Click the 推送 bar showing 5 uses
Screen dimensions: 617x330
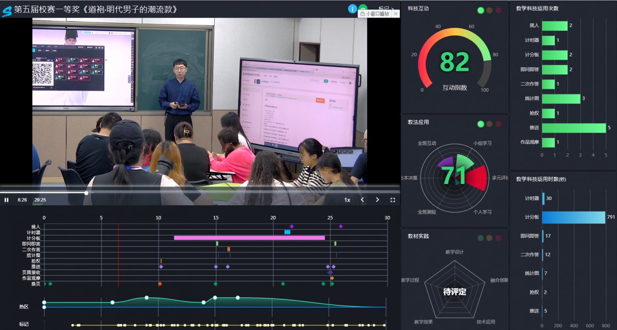pos(573,128)
